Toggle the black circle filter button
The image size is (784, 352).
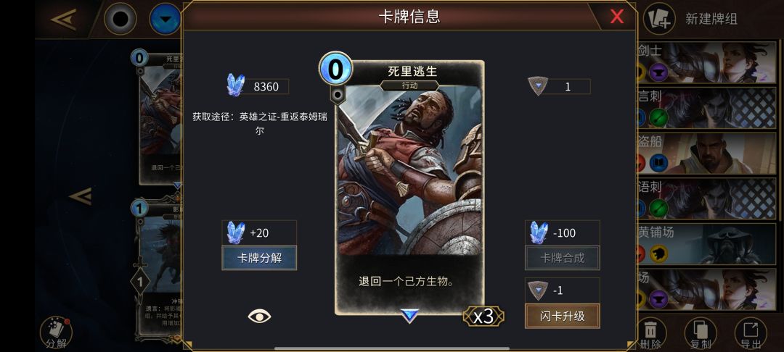(x=120, y=20)
